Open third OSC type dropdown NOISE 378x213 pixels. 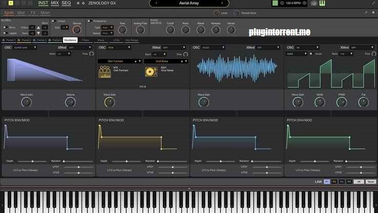pyautogui.click(x=213, y=48)
